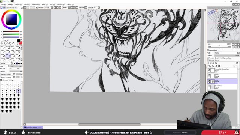Adjust the layer Opacity slider

(x=227, y=56)
